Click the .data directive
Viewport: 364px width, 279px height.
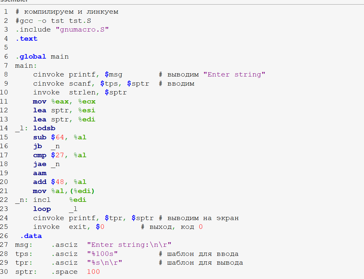pyautogui.click(x=31, y=236)
